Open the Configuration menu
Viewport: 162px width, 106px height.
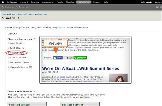coord(83,2)
